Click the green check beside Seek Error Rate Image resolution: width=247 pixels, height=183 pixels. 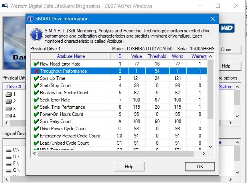click(36, 100)
